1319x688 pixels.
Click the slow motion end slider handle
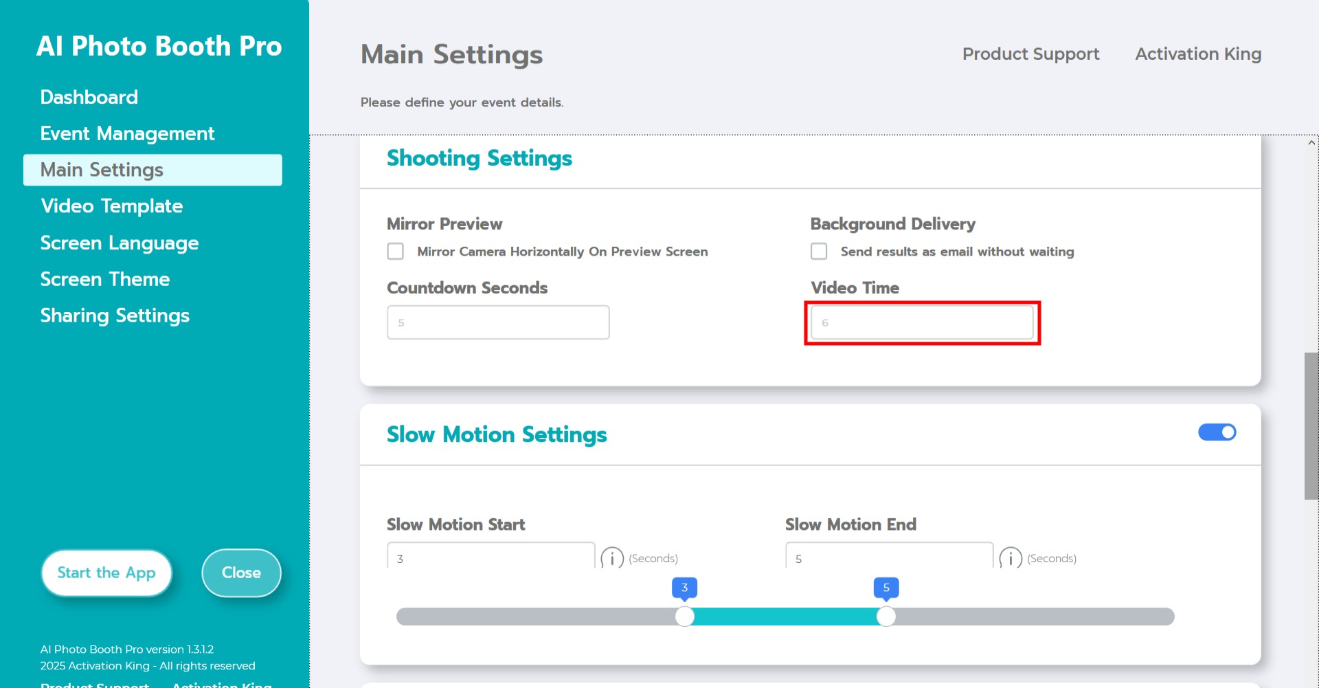[886, 617]
